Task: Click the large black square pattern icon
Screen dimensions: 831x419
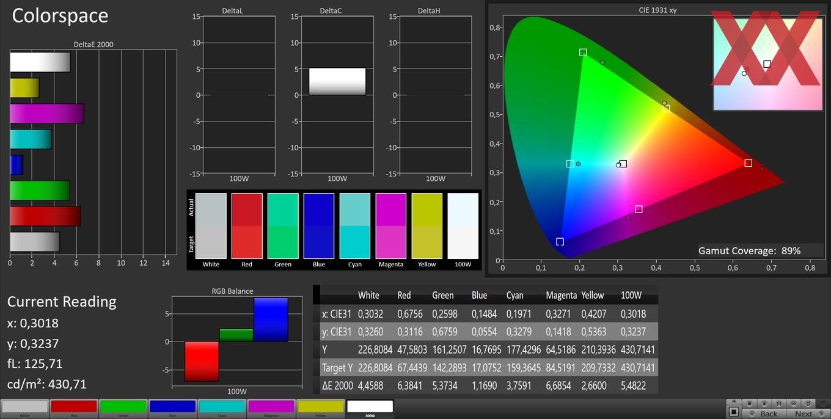Action: click(734, 412)
